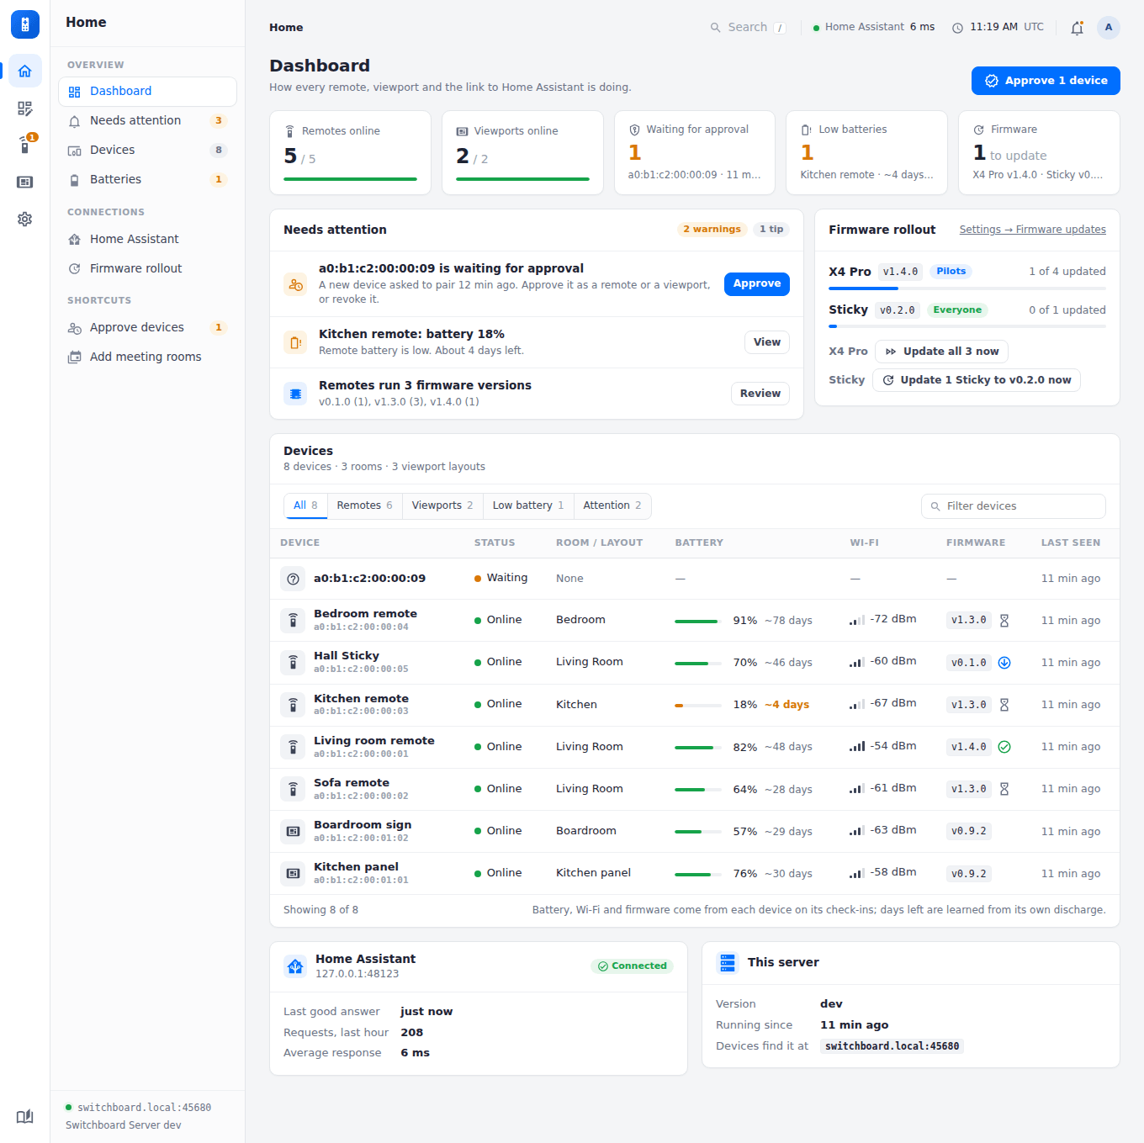Click the Search box in the top bar
This screenshot has width=1144, height=1143.
[748, 28]
